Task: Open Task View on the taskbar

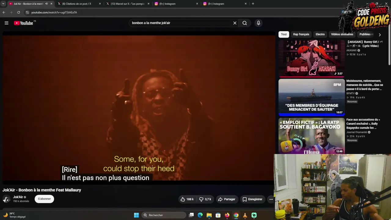Action: point(191,215)
